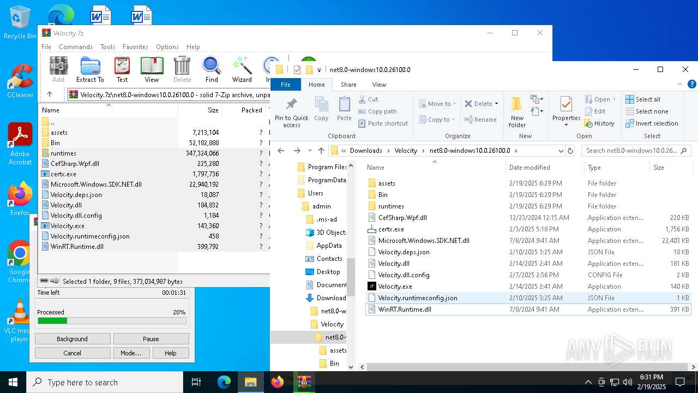Open recent locations dropdown in Explorer
698x393 pixels.
(309, 151)
